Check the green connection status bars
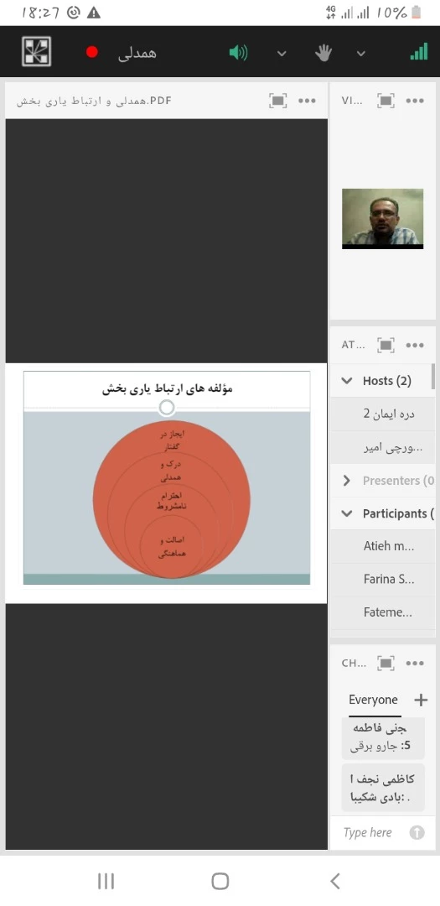This screenshot has height=906, width=440. pyautogui.click(x=419, y=52)
